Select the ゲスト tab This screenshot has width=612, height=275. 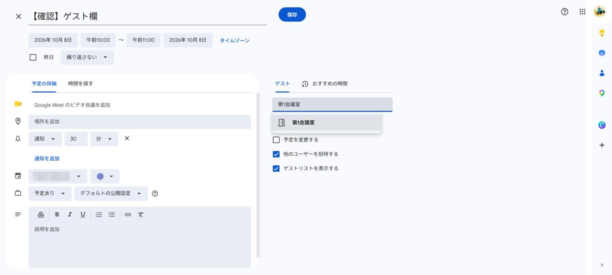point(282,83)
